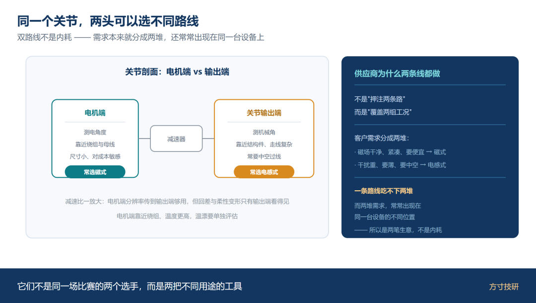Click the line 所以是两笔生意，不是内耗
Screen dimensions: 536x303
[x=398, y=230]
